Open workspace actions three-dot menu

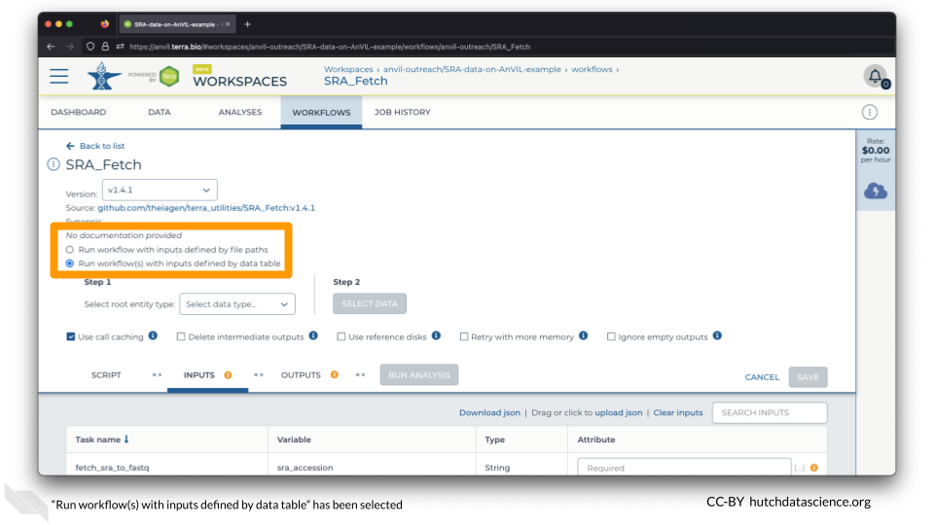(x=870, y=112)
